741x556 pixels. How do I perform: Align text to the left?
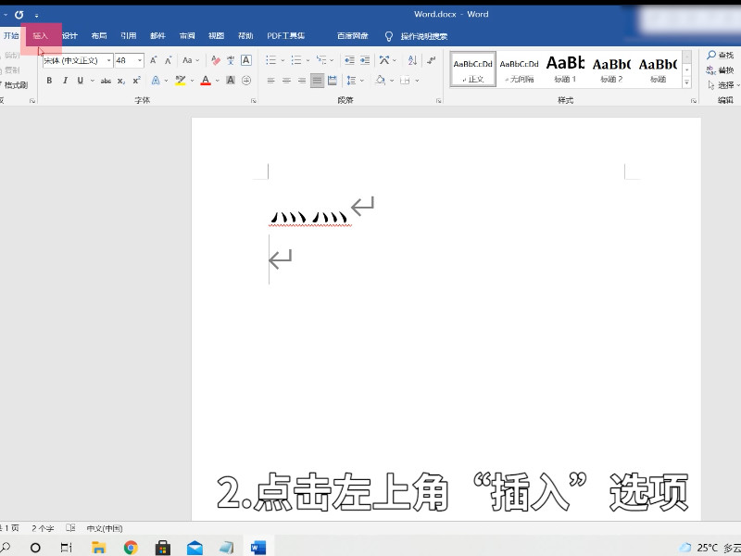(270, 81)
